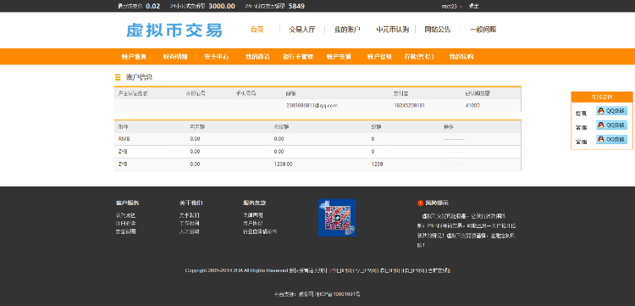Click the QQ交谈 button for 提现
Screen dimensions: 635x306
tap(611, 111)
